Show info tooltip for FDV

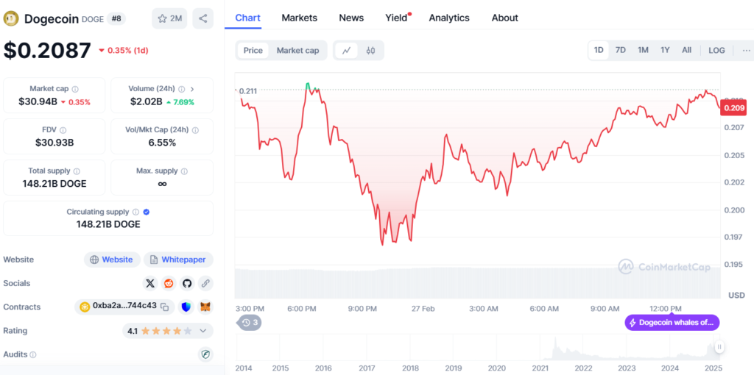point(63,129)
